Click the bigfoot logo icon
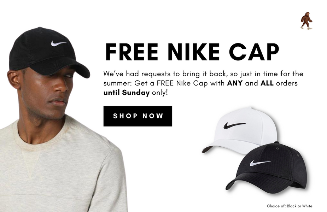Screen dimensions: 327x212 [x=306, y=20]
